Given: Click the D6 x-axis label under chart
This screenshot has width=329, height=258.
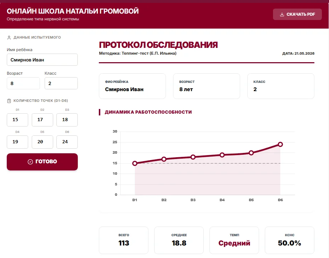Looking at the screenshot, I should (280, 200).
